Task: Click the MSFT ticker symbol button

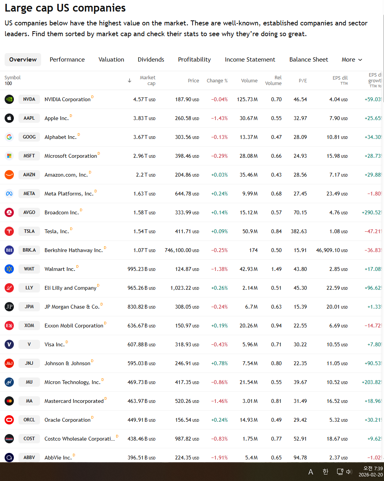Action: pyautogui.click(x=29, y=156)
